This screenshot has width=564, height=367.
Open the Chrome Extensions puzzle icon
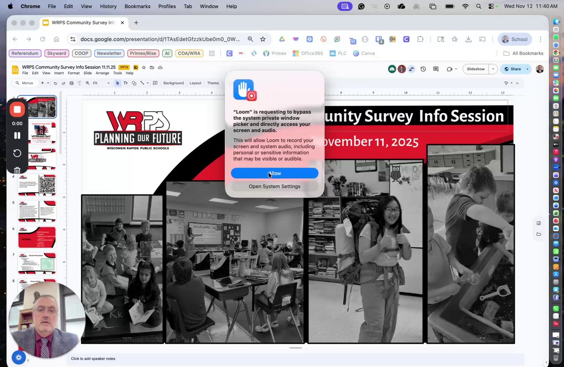click(x=420, y=39)
